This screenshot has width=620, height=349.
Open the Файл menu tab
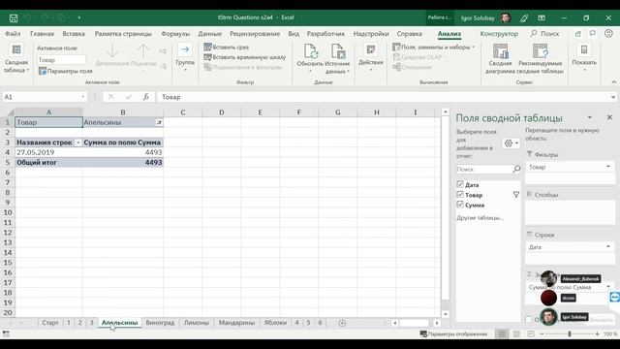point(13,34)
